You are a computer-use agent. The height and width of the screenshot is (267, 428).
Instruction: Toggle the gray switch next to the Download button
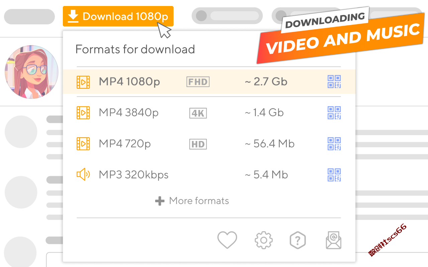click(227, 16)
